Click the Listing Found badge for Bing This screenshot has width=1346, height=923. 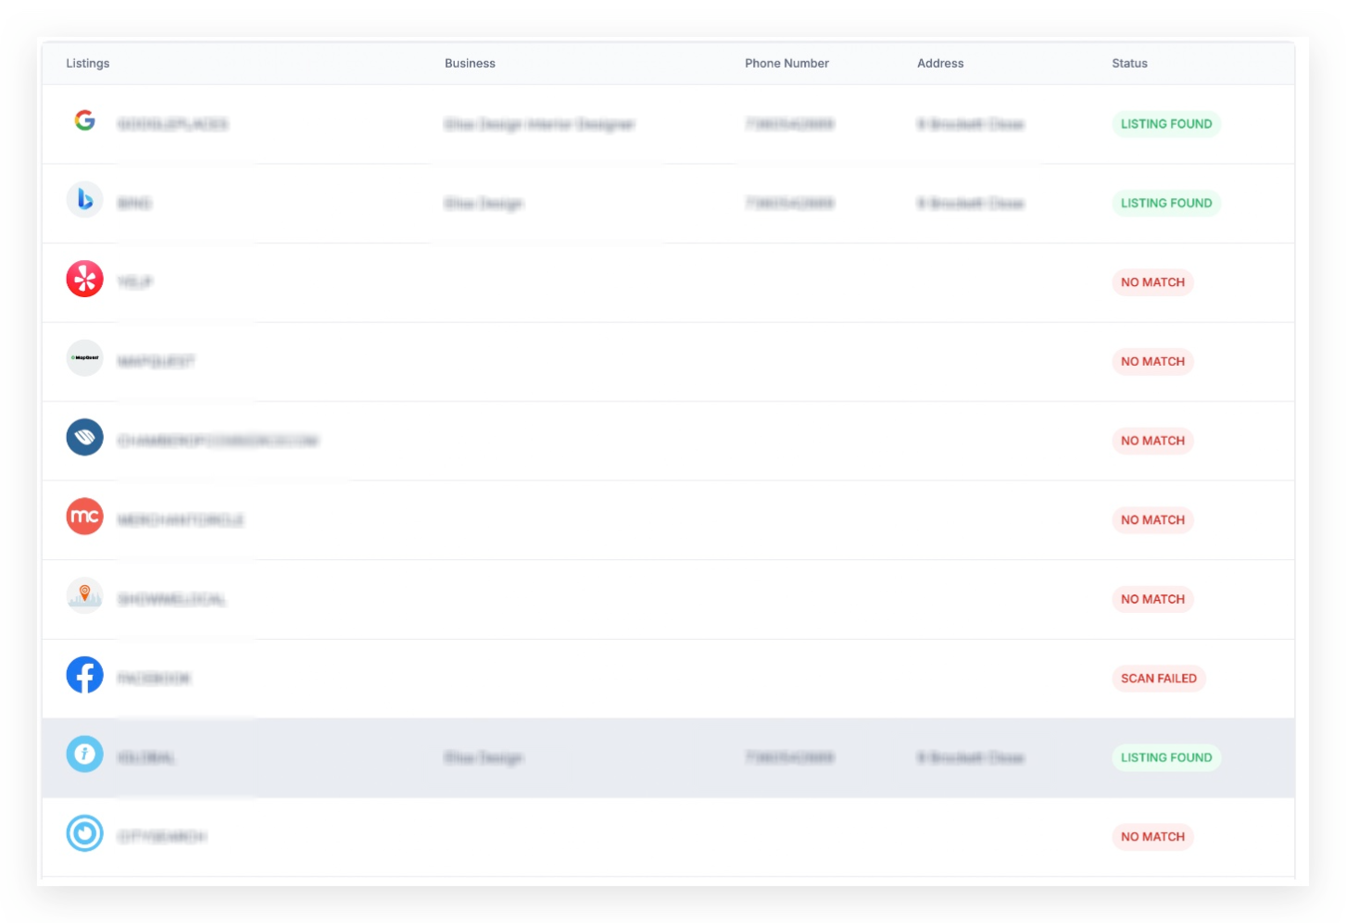coord(1166,203)
